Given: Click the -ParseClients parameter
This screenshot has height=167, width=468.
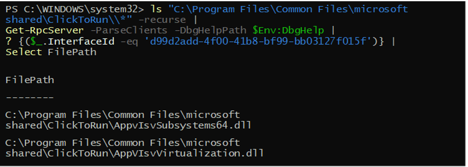Looking at the screenshot, I should point(129,30).
